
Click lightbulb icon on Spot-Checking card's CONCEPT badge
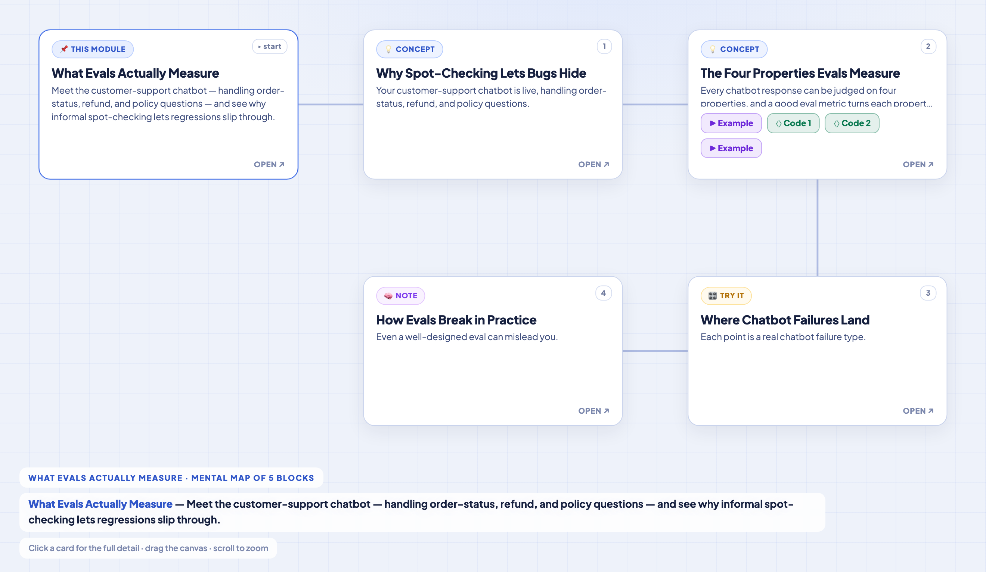pyautogui.click(x=388, y=49)
